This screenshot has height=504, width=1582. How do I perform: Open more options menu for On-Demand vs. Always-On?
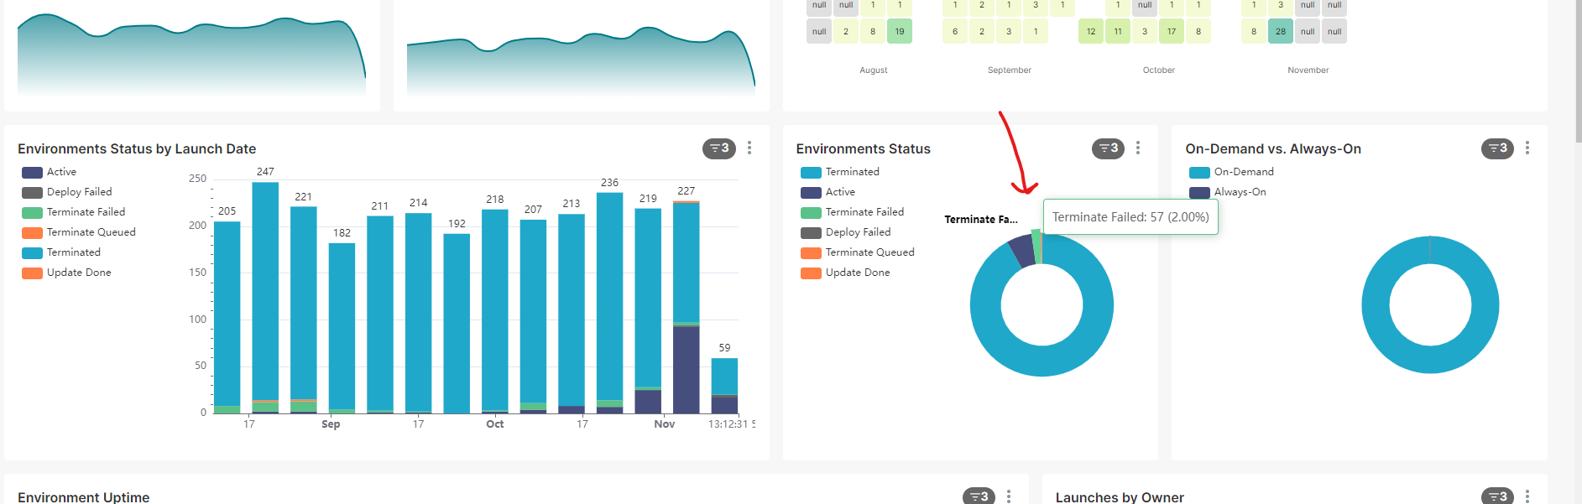[1527, 148]
